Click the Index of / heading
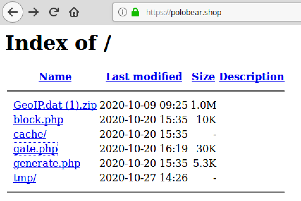 click(58, 43)
